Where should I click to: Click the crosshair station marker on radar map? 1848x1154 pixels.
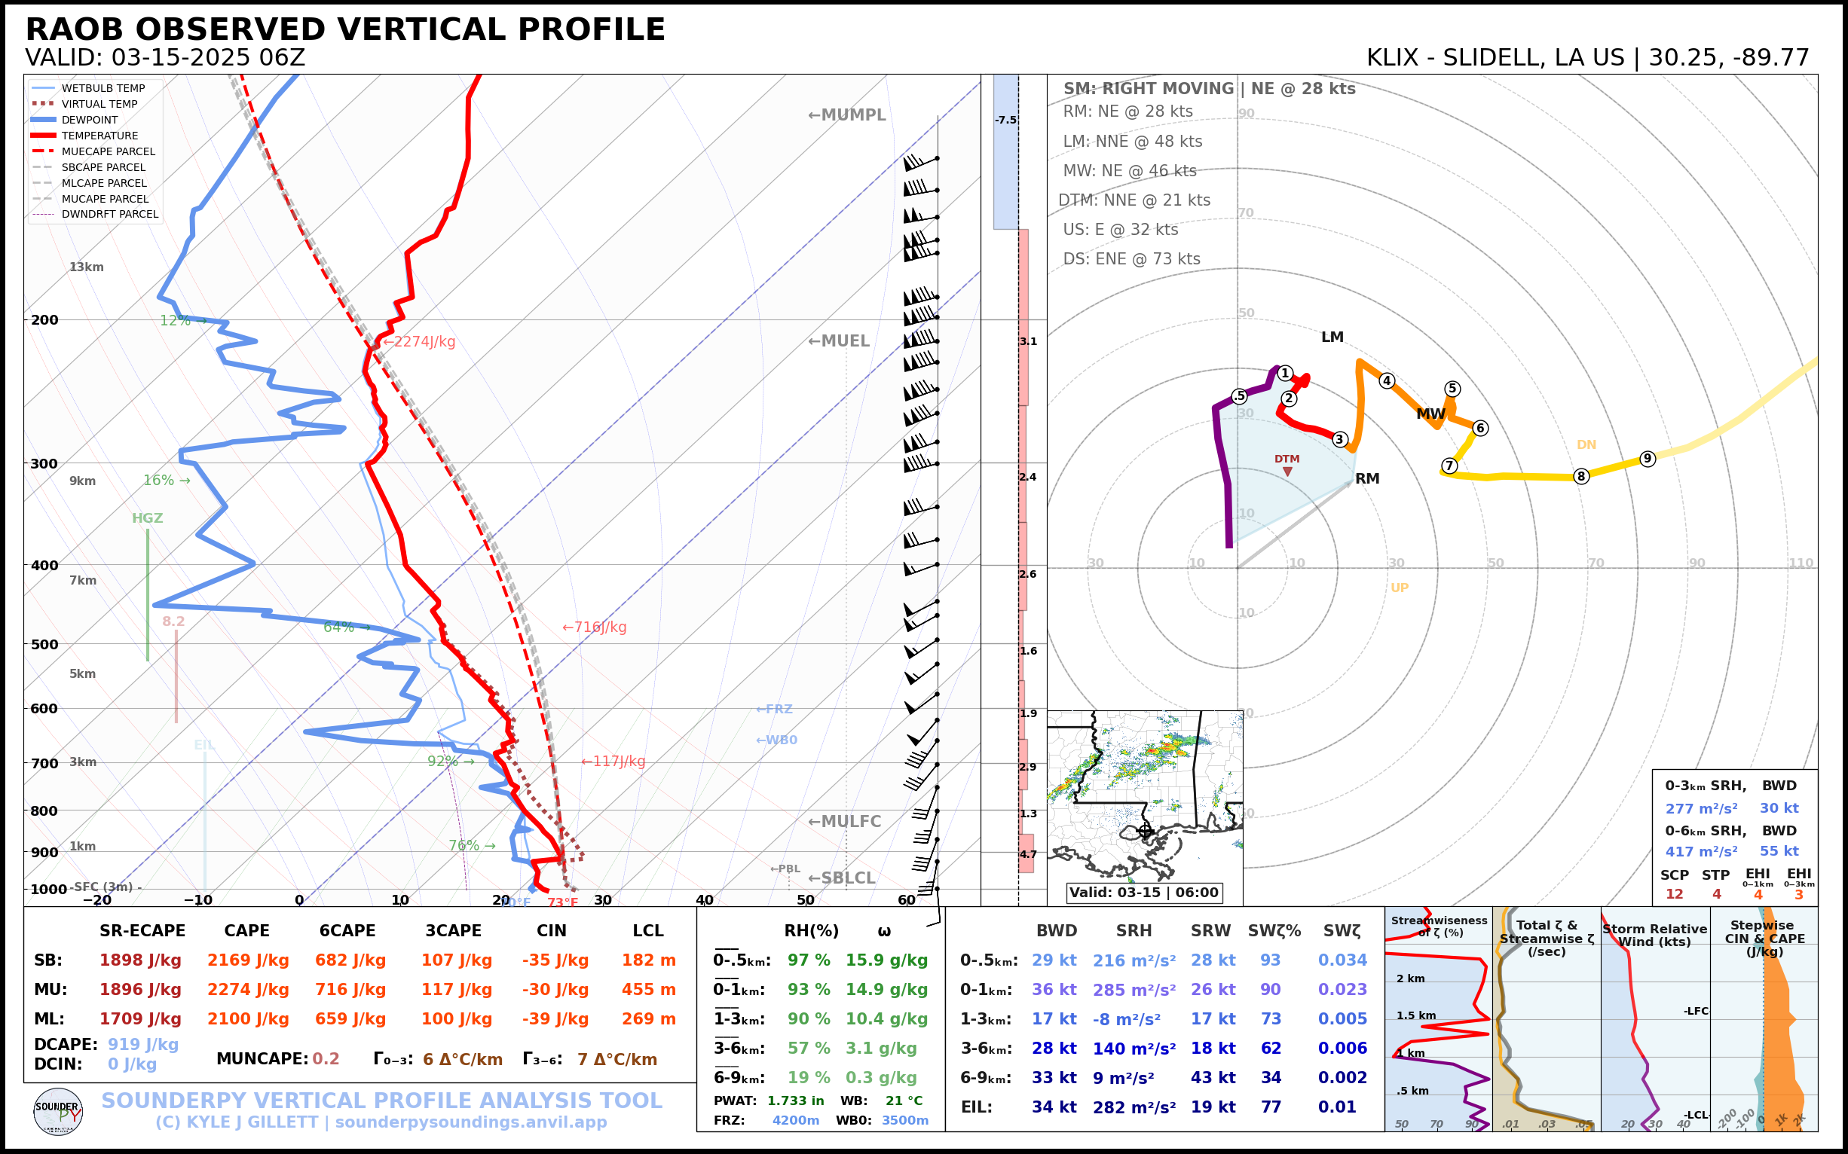pyautogui.click(x=1145, y=830)
